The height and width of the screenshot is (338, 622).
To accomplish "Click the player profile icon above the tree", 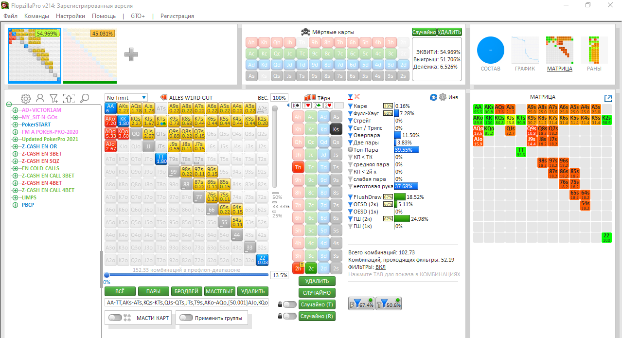I will (40, 98).
